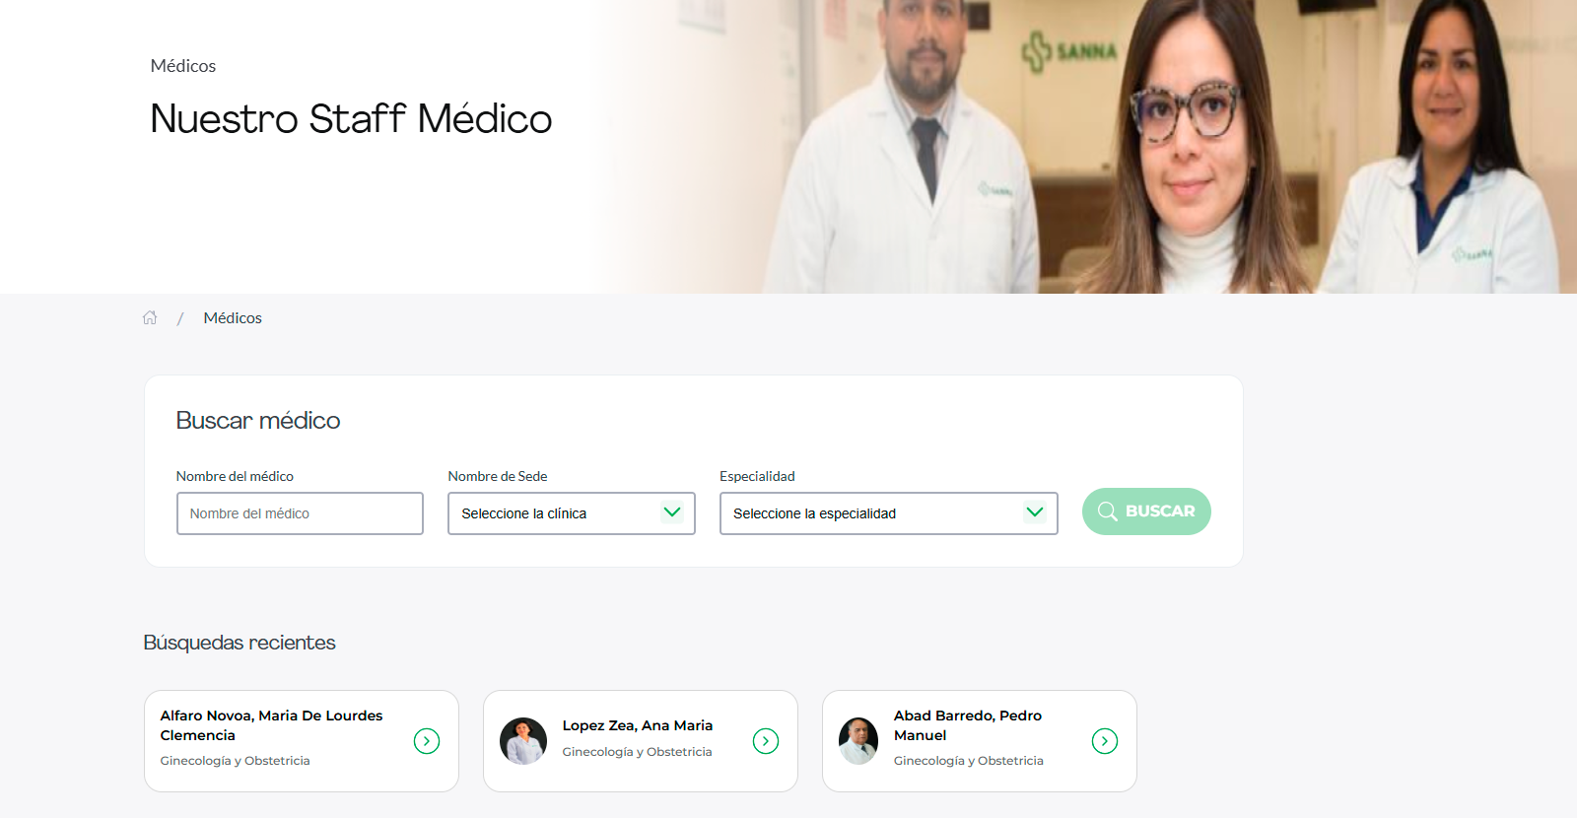Expand the Seleccione la clínica dropdown
The image size is (1577, 818).
click(x=572, y=513)
